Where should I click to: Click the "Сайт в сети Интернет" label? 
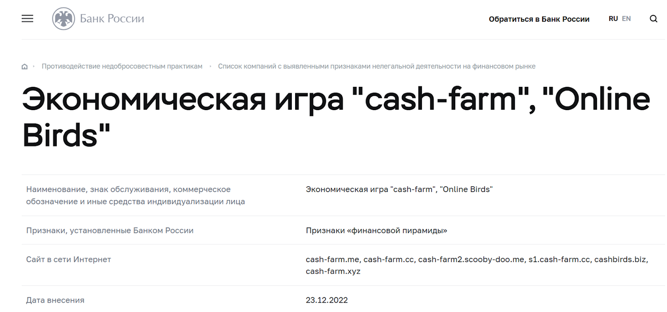(x=68, y=259)
